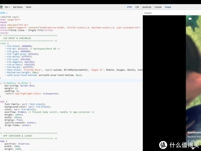Click the red watermark badge icon
Viewport: 201px width, 151px height.
coord(163,145)
